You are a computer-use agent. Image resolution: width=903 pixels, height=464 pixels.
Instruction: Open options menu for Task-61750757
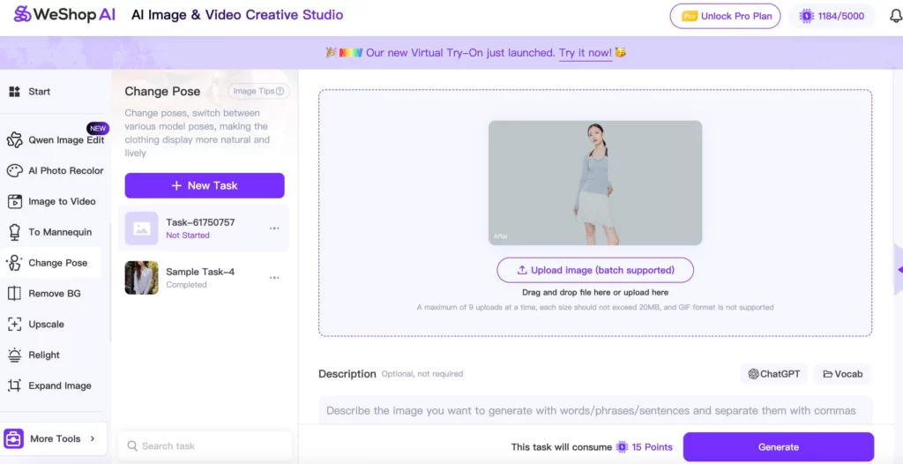274,228
